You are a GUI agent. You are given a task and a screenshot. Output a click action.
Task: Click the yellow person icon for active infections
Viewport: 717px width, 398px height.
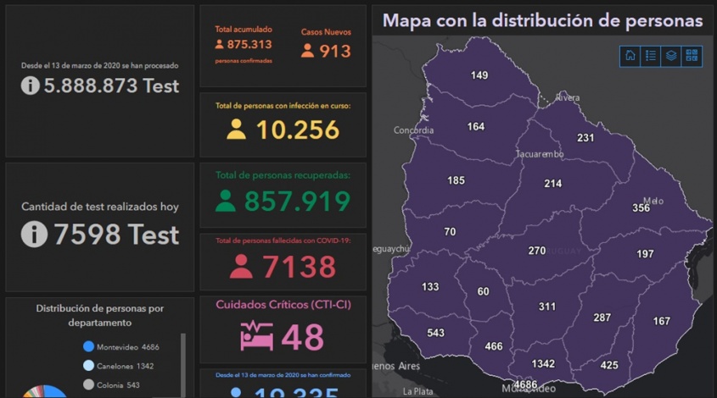pyautogui.click(x=236, y=130)
